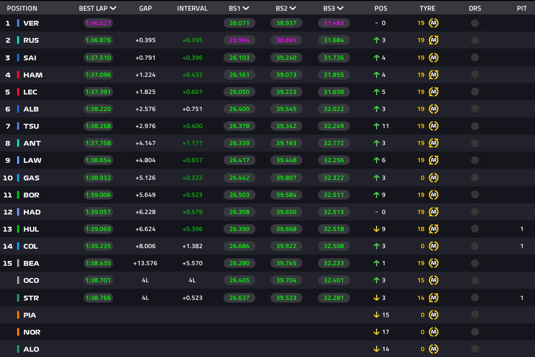The height and width of the screenshot is (357, 535).
Task: Toggle the DRS indicator for ALO
Action: (475, 349)
